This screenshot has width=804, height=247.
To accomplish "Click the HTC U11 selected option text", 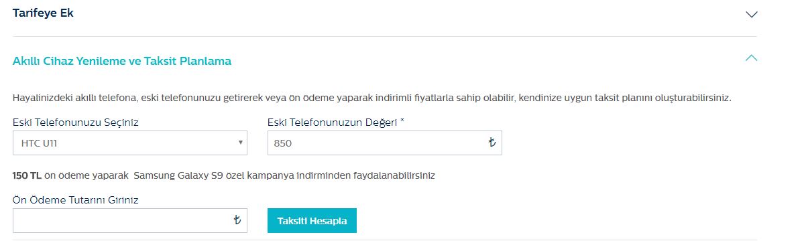I will click(x=39, y=144).
